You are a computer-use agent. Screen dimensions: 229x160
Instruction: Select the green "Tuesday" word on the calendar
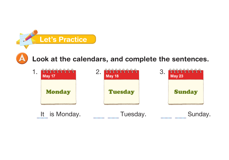[x=121, y=92]
